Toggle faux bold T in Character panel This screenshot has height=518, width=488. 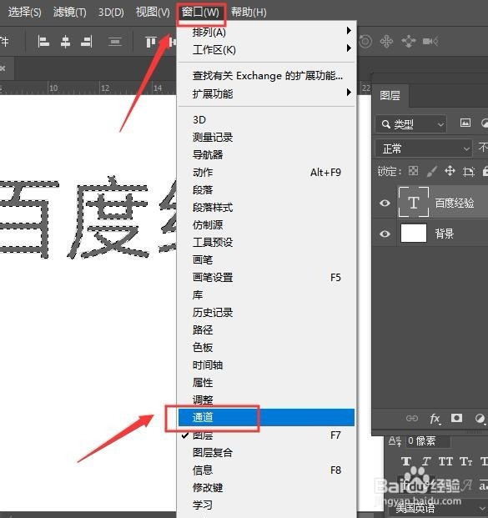coord(406,461)
